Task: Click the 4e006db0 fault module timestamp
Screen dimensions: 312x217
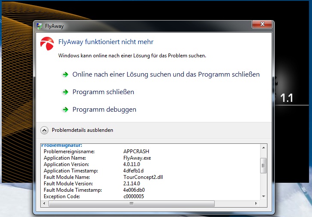Action: (x=134, y=190)
